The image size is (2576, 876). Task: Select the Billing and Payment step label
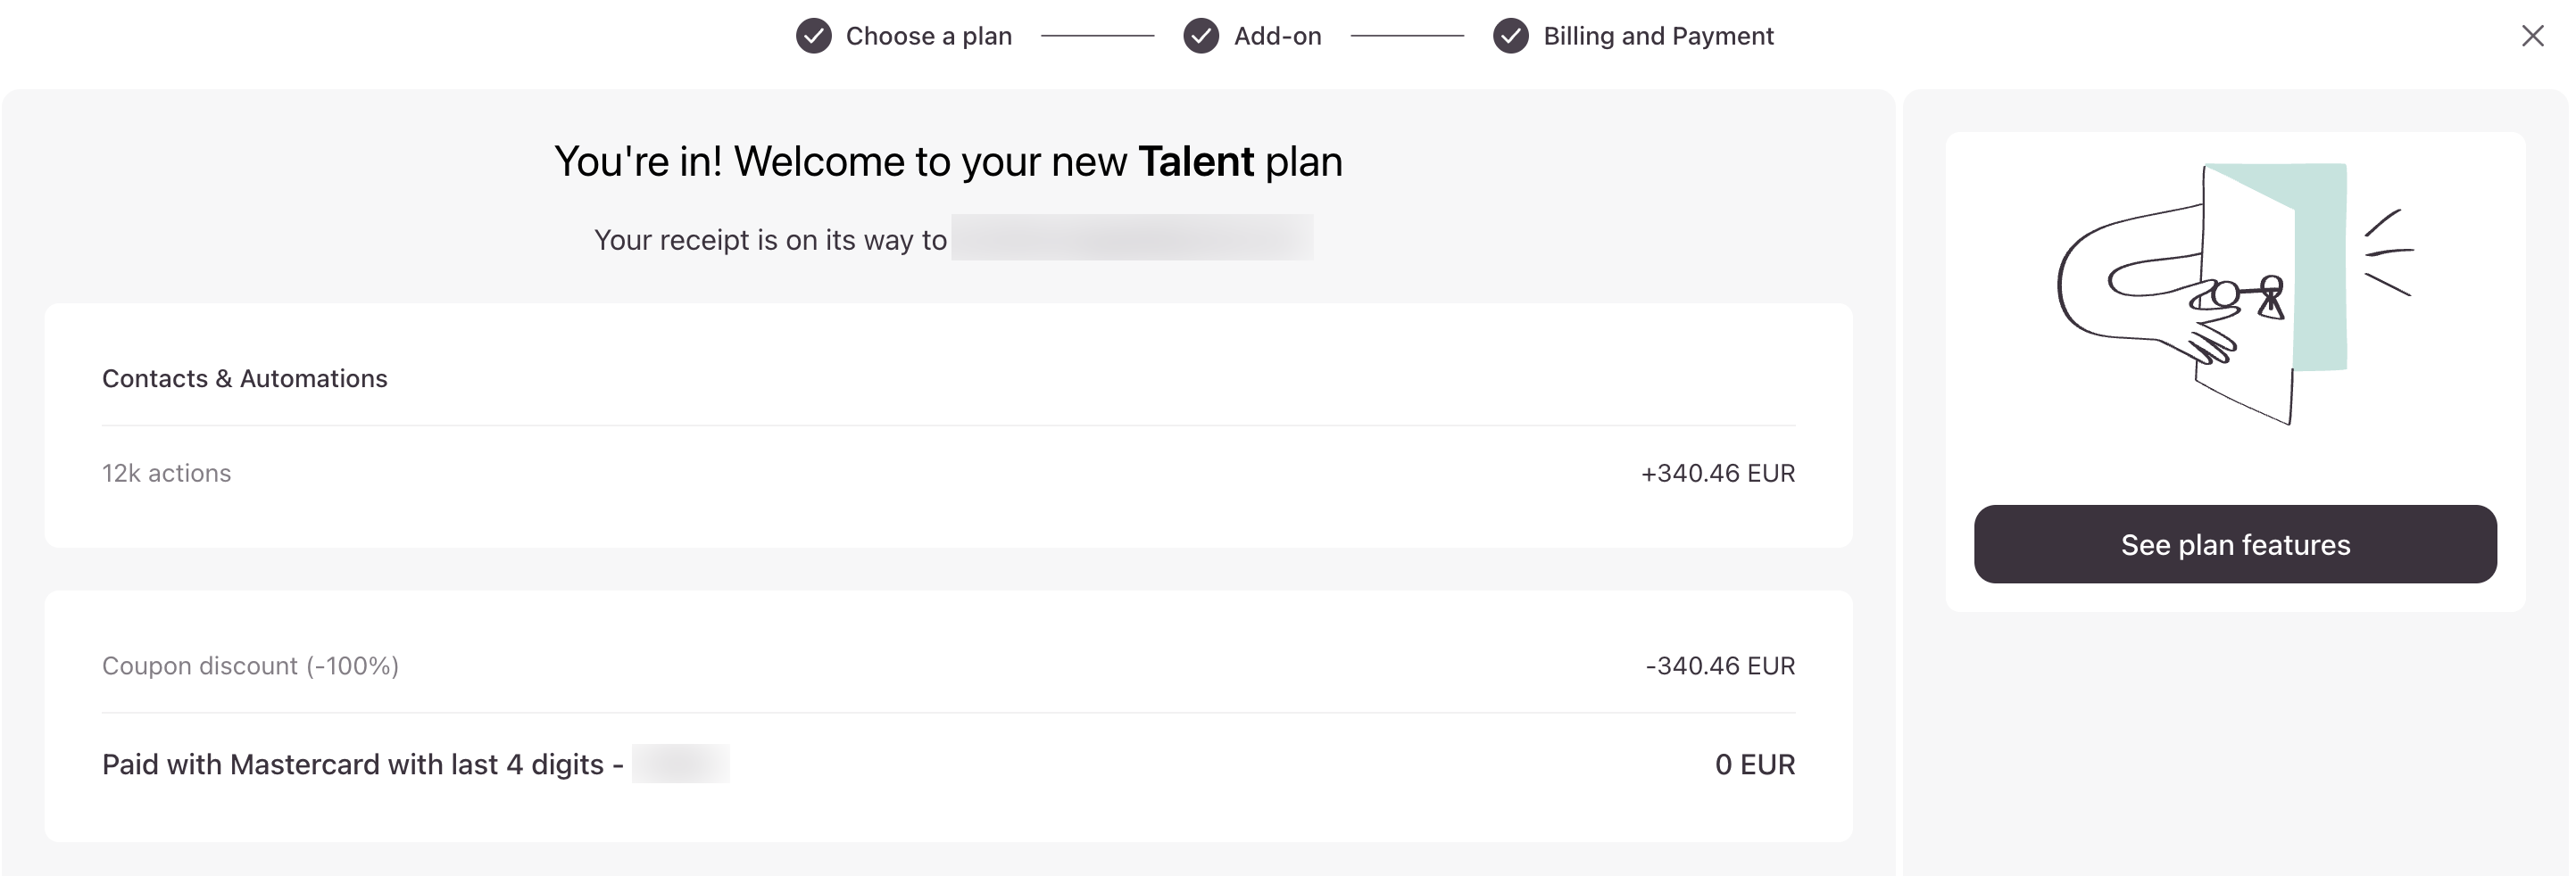click(x=1658, y=36)
